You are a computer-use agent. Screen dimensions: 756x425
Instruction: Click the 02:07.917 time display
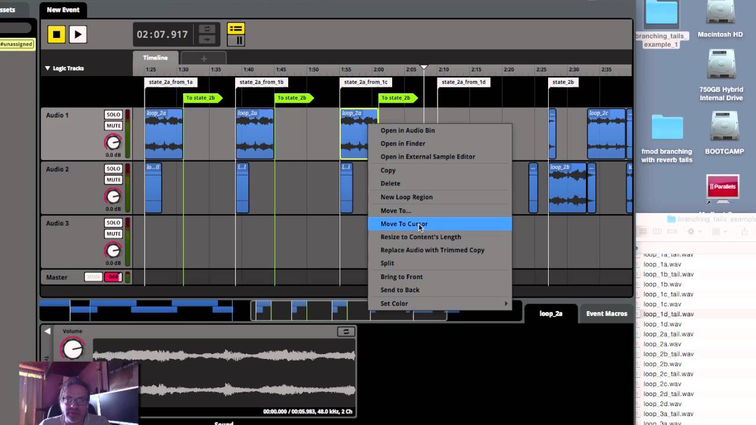coord(162,35)
